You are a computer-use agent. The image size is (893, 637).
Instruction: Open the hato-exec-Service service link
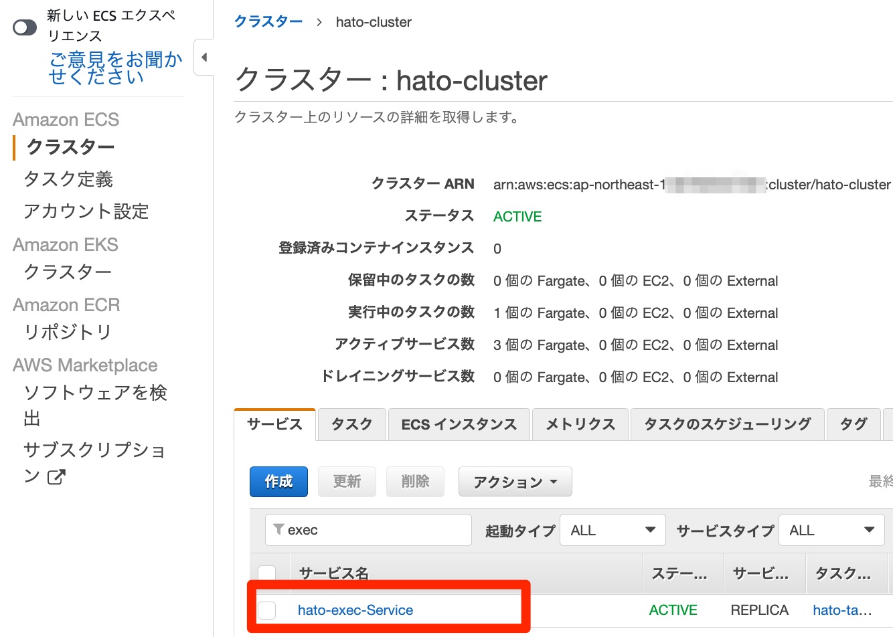[x=355, y=610]
